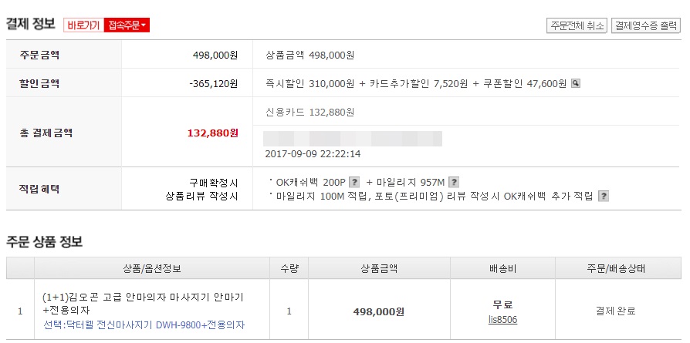Click the 바로가기 button
690x343 pixels.
[x=83, y=25]
